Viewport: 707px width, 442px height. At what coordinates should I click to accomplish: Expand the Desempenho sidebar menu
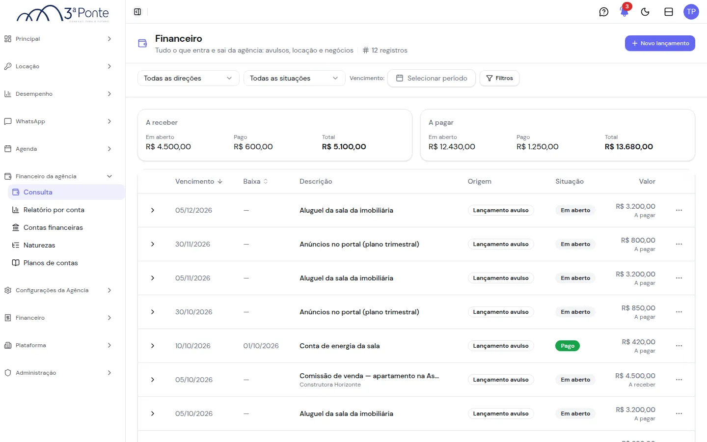[59, 94]
